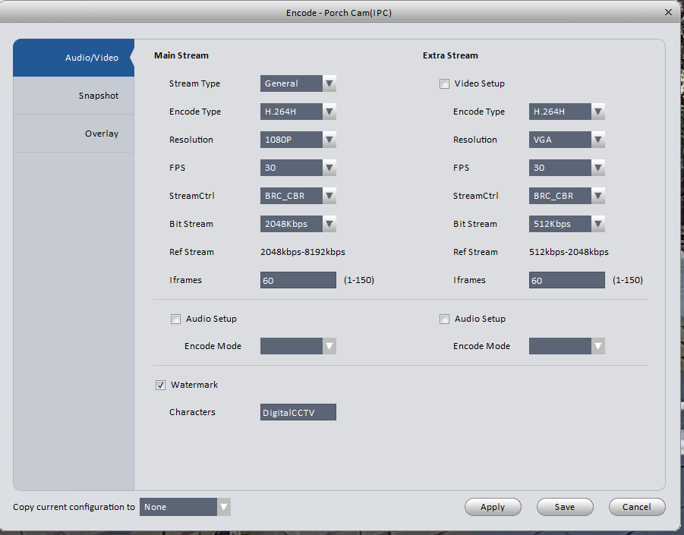Image resolution: width=684 pixels, height=535 pixels.
Task: Open Main Stream Bit Stream 2048Kbps dropdown
Action: 298,224
